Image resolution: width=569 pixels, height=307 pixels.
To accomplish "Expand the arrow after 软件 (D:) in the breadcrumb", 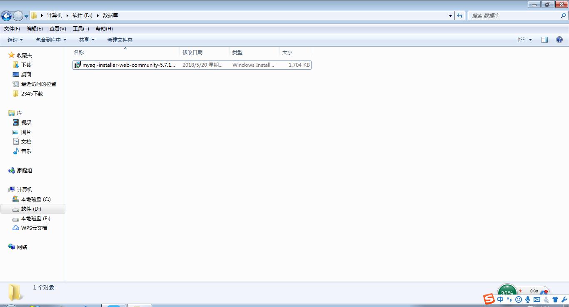I will [98, 15].
